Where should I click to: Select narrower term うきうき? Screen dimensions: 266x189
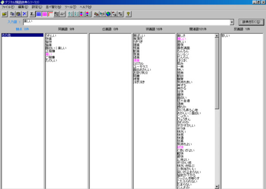click(x=138, y=42)
